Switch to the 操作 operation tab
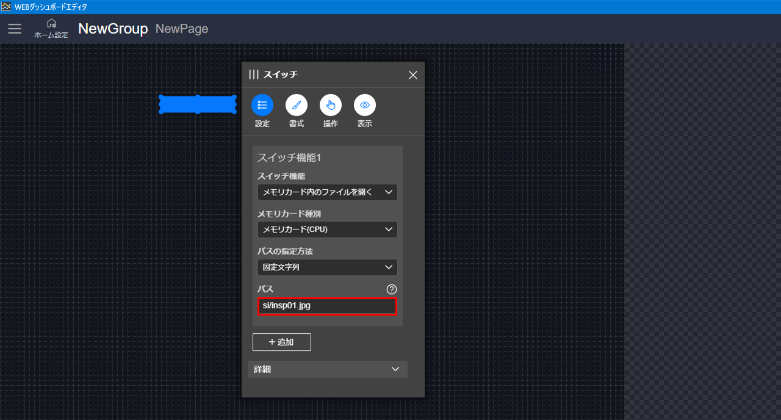This screenshot has width=781, height=420. [331, 106]
